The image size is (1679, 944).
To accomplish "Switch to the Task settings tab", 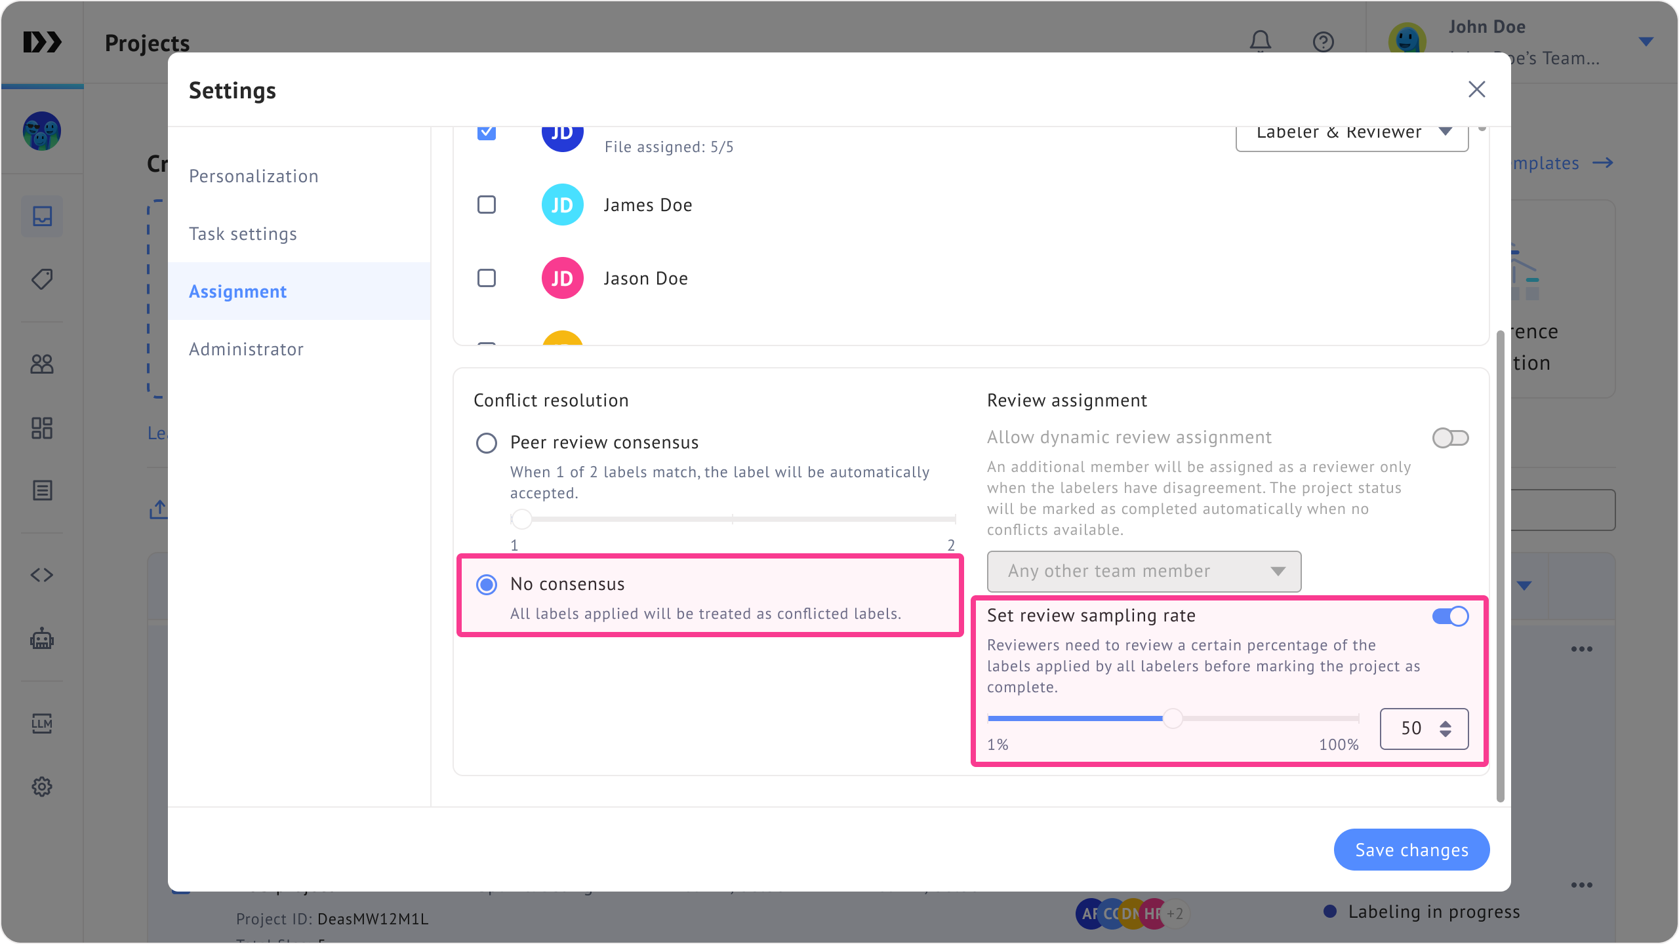I will [x=243, y=234].
